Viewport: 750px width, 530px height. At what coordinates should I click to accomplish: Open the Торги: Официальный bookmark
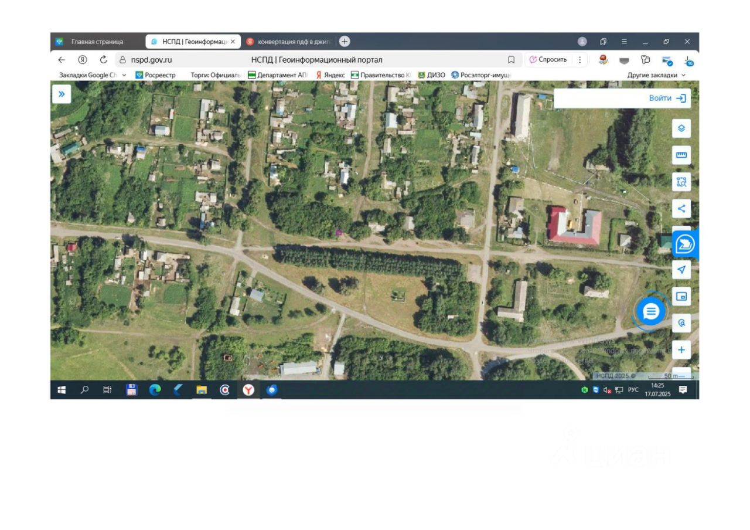[216, 75]
